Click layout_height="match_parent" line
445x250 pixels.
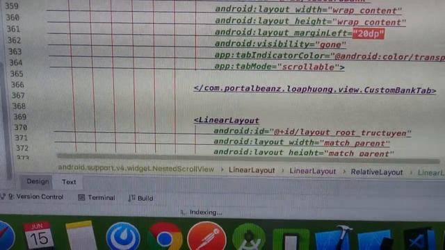point(304,153)
